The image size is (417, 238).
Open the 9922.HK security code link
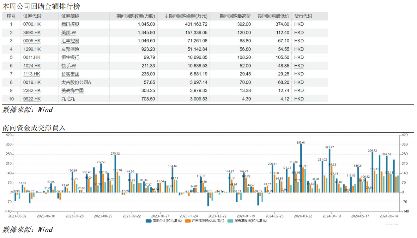coord(32,99)
